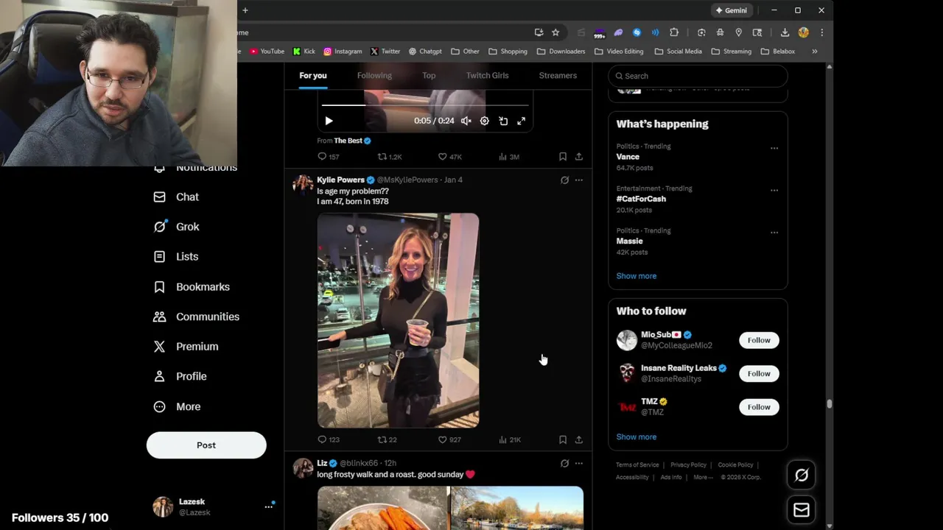
Task: Open floating Grok button
Action: click(x=802, y=476)
